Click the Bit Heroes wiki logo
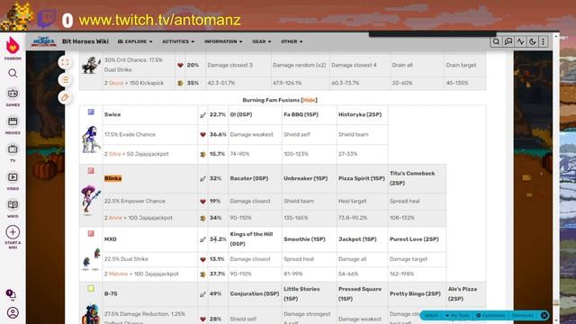The width and height of the screenshot is (576, 324). pos(44,41)
